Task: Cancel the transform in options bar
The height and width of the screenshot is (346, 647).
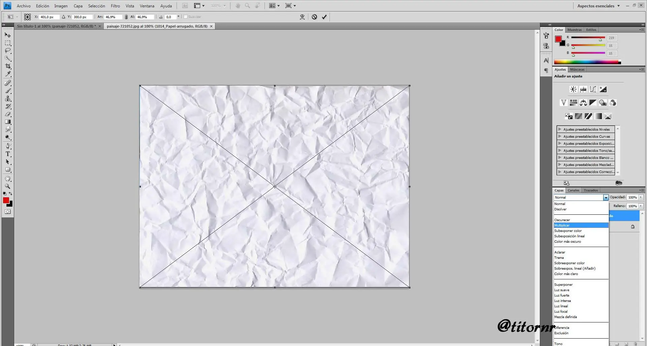Action: click(x=314, y=17)
